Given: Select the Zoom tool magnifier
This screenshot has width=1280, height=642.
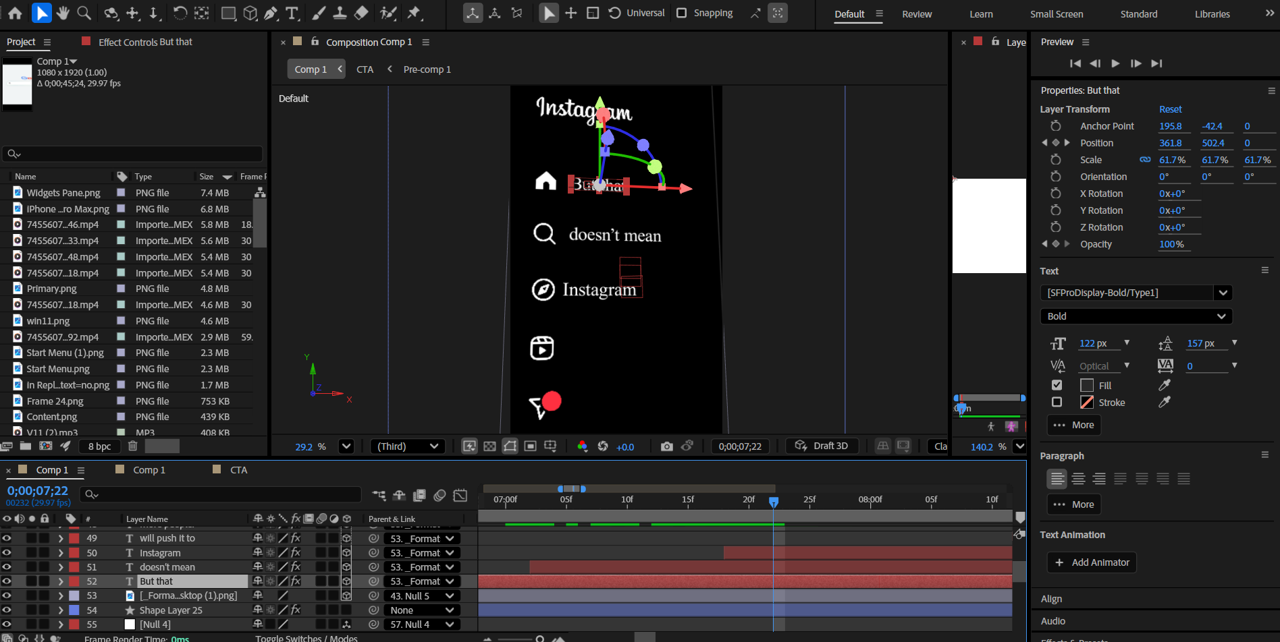Looking at the screenshot, I should click(84, 13).
